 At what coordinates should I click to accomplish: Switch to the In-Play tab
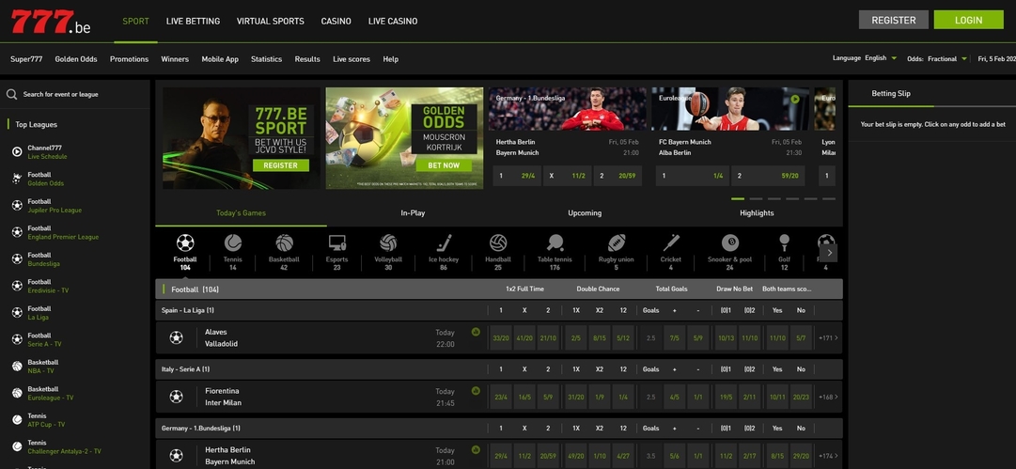click(x=413, y=213)
